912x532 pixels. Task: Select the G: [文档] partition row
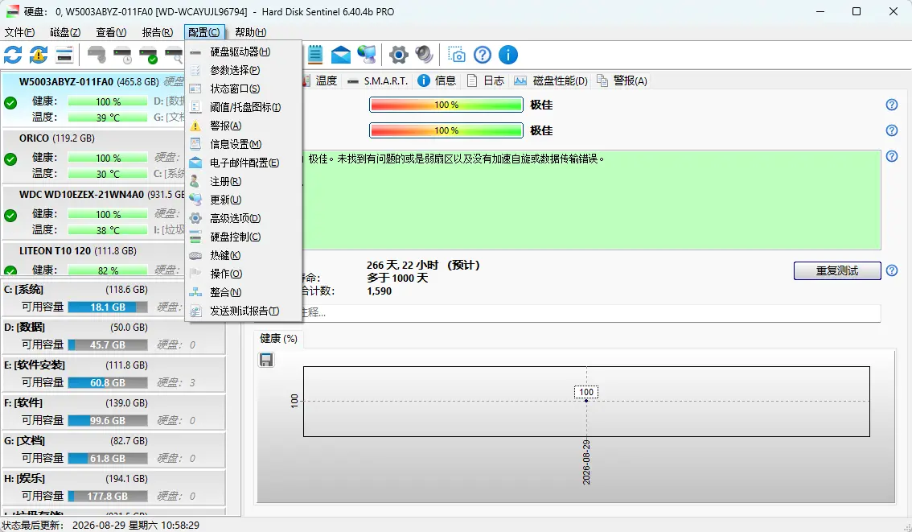tap(113, 449)
